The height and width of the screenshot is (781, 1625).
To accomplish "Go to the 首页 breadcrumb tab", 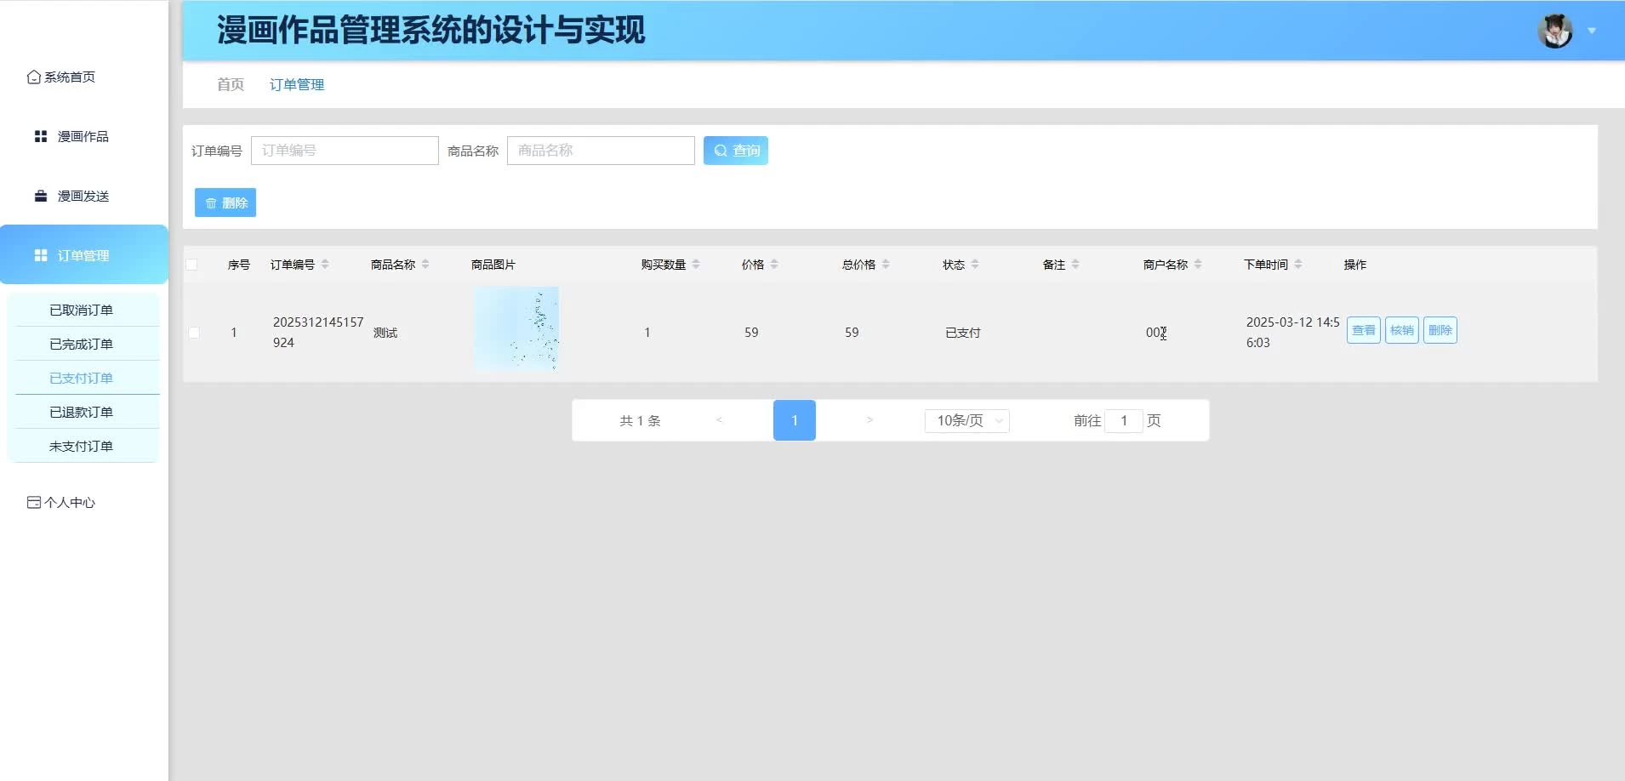I will [231, 85].
